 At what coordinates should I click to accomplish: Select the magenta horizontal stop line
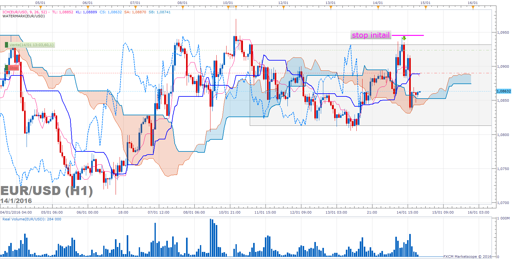click(x=408, y=36)
